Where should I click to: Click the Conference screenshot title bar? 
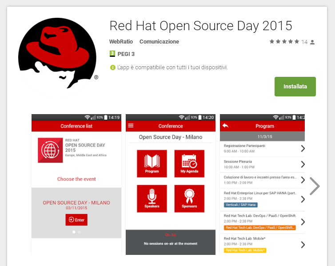[x=171, y=126]
